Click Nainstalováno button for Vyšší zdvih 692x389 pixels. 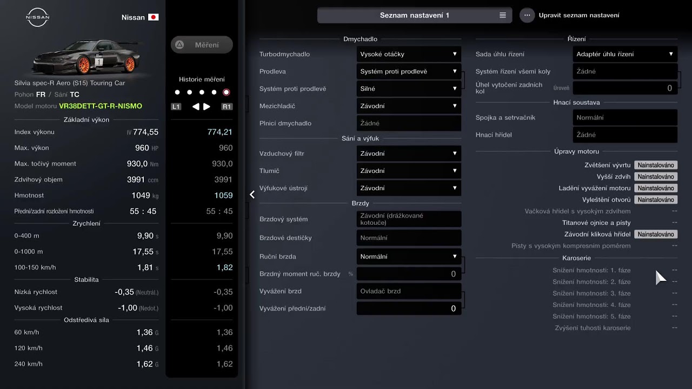[656, 177]
